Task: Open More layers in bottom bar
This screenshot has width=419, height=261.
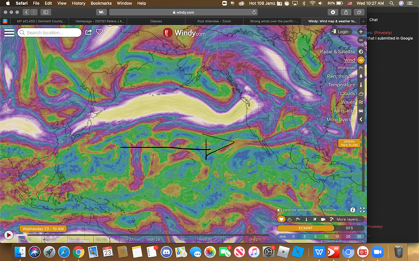Action: point(350,219)
